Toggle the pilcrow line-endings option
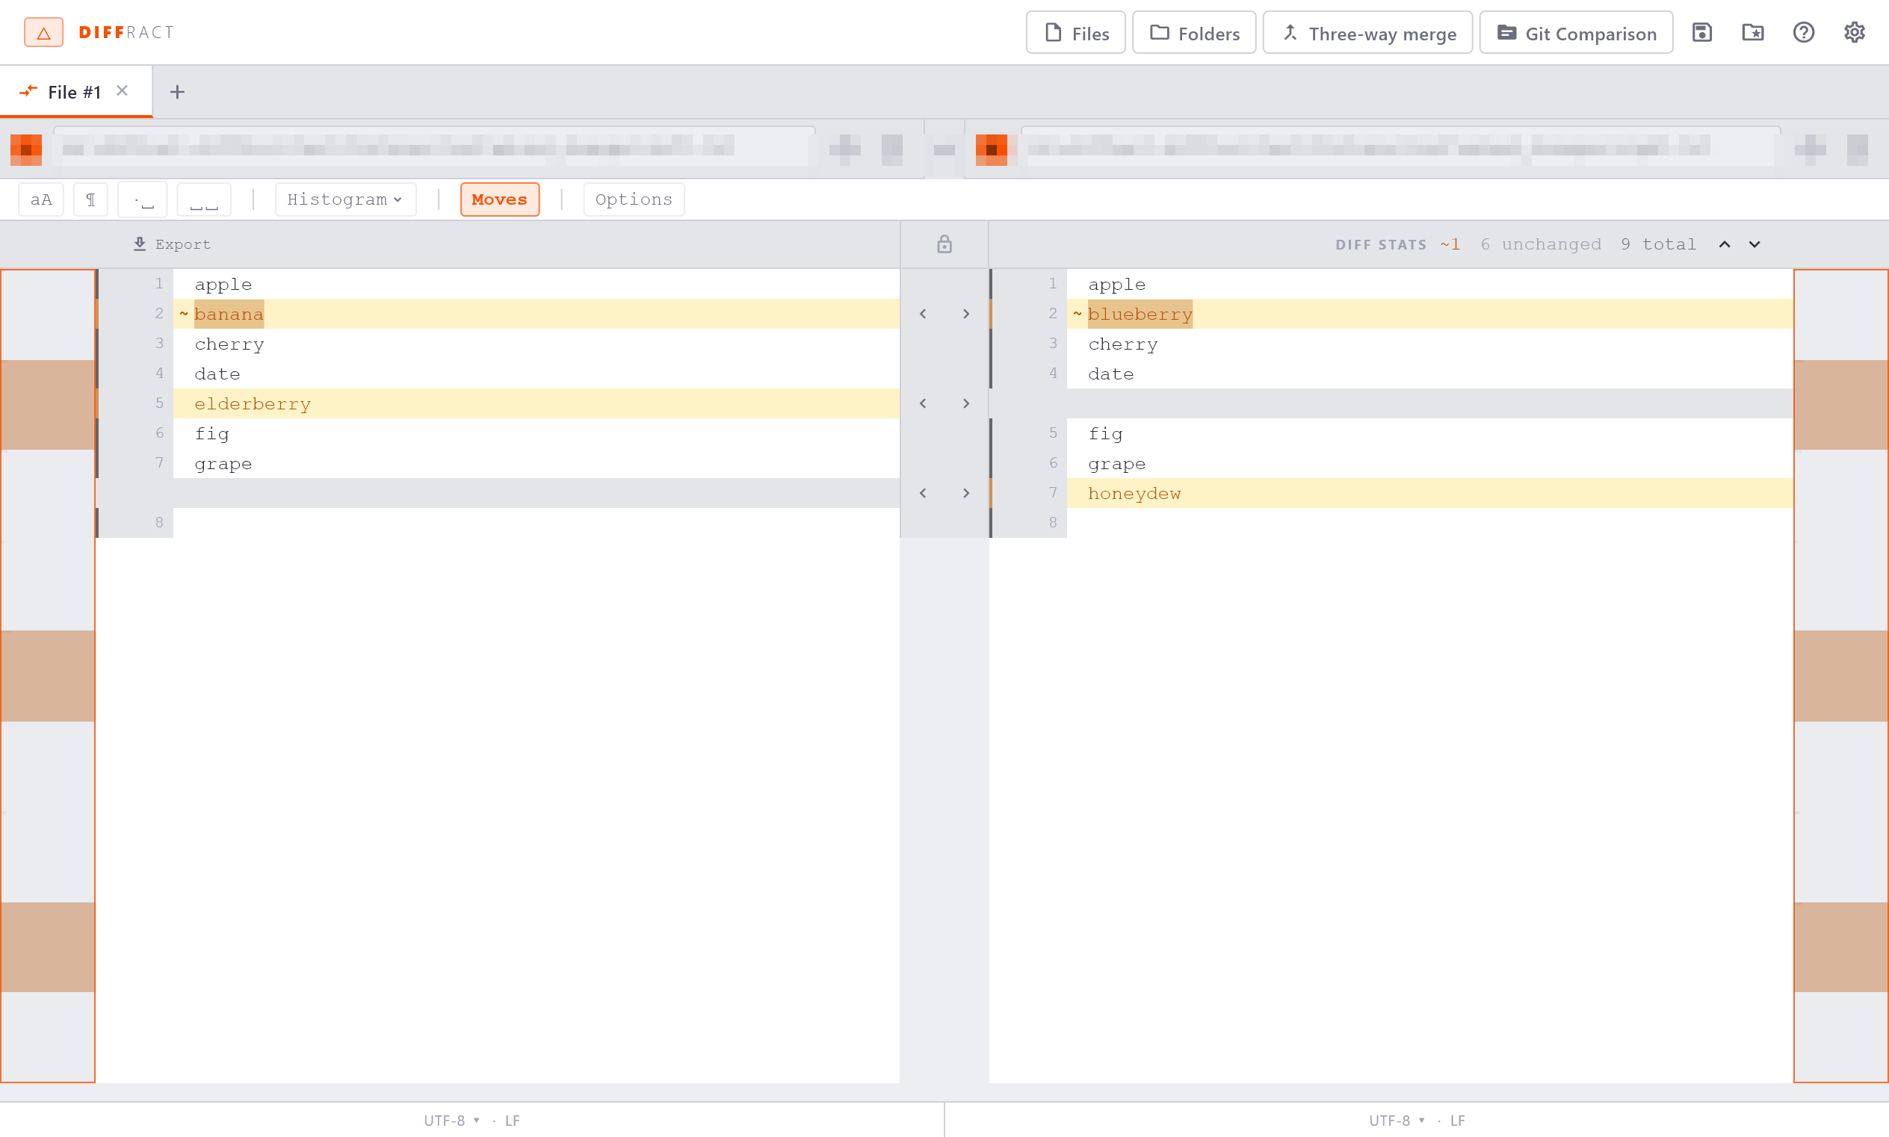The width and height of the screenshot is (1889, 1137). tap(90, 199)
